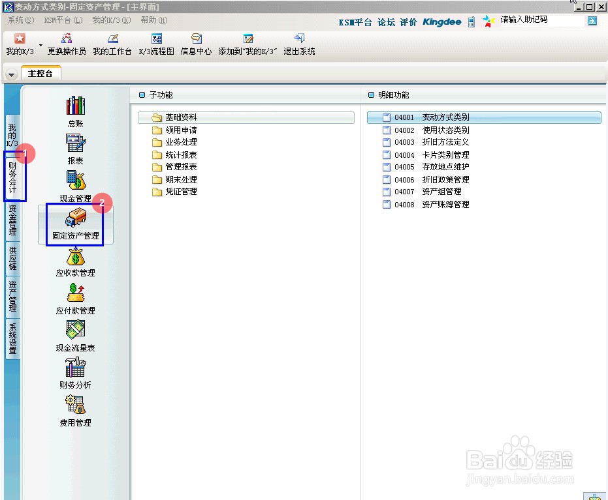Select the 系统设置 side tab
Screen dimensions: 608x500
click(x=13, y=338)
